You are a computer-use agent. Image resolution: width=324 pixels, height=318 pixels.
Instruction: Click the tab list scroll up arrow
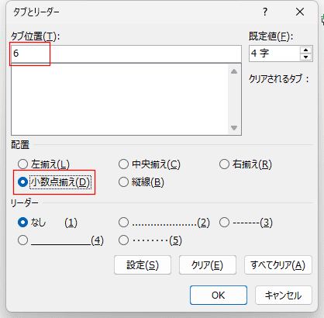pos(234,71)
